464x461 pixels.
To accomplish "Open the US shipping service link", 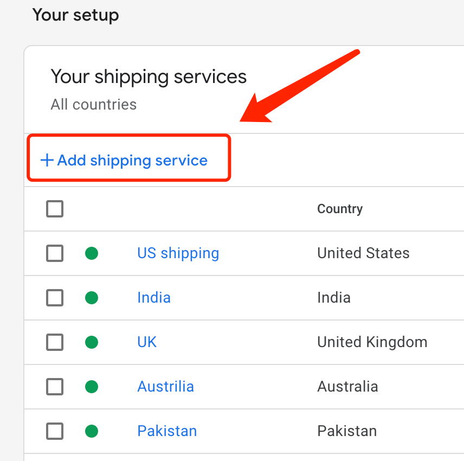I will [178, 253].
